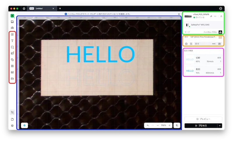Click the auto-measure focus icon
The height and width of the screenshot is (141, 233).
point(191,44)
